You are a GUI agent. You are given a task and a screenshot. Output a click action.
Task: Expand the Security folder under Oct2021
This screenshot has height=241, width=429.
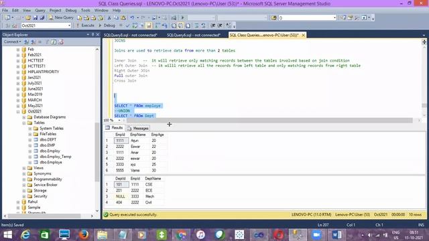point(24,196)
